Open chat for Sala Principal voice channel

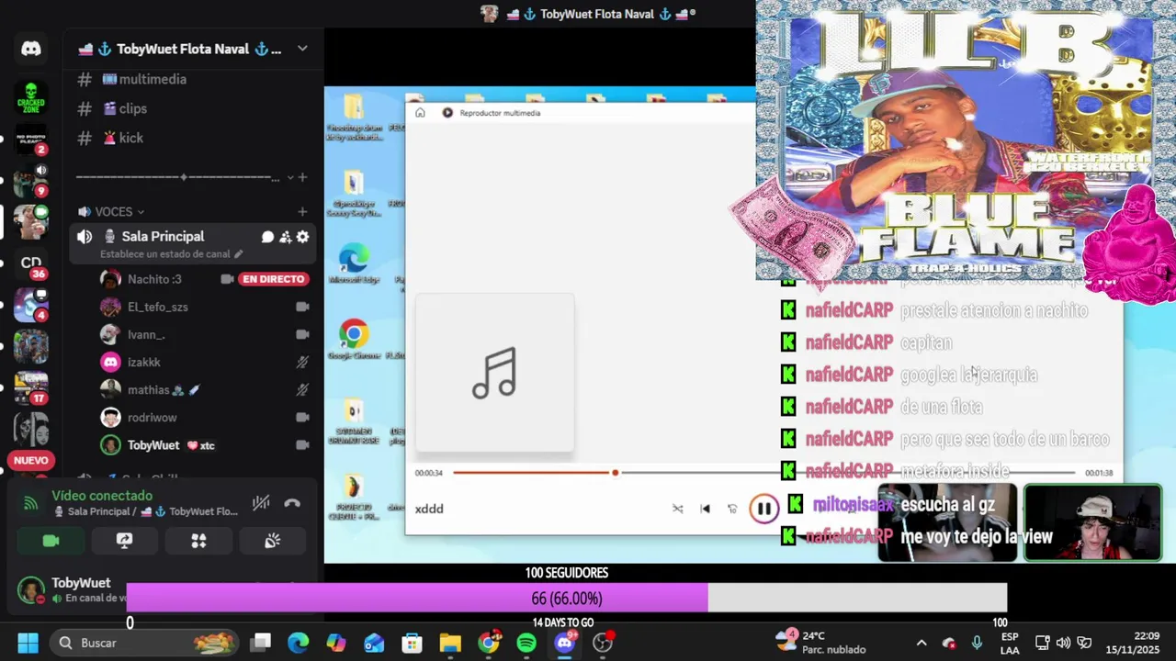point(267,237)
